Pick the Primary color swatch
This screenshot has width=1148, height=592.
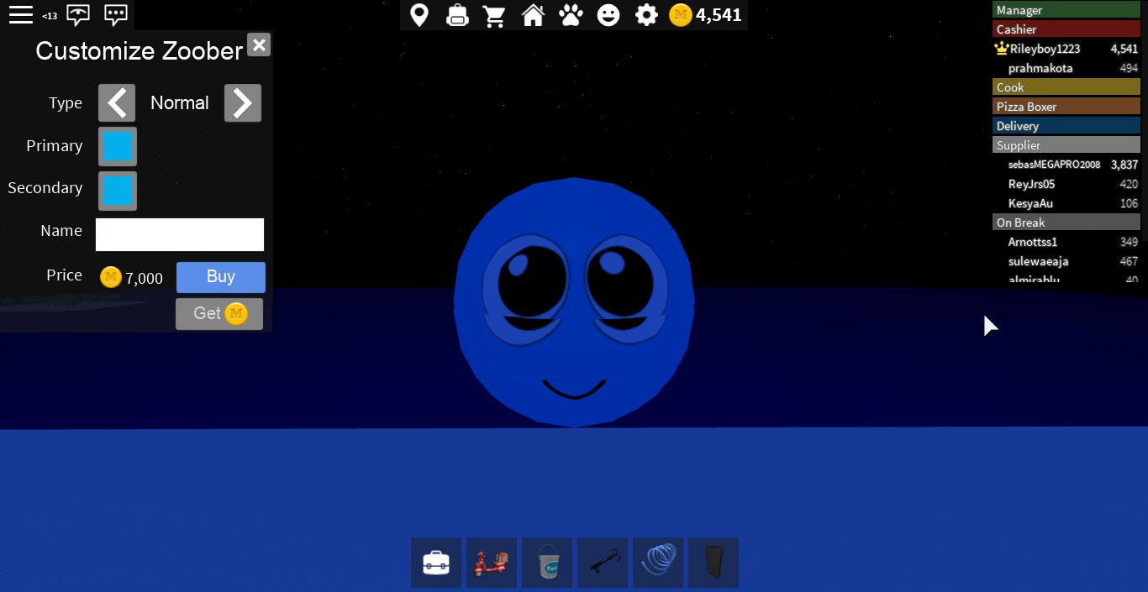(x=118, y=147)
